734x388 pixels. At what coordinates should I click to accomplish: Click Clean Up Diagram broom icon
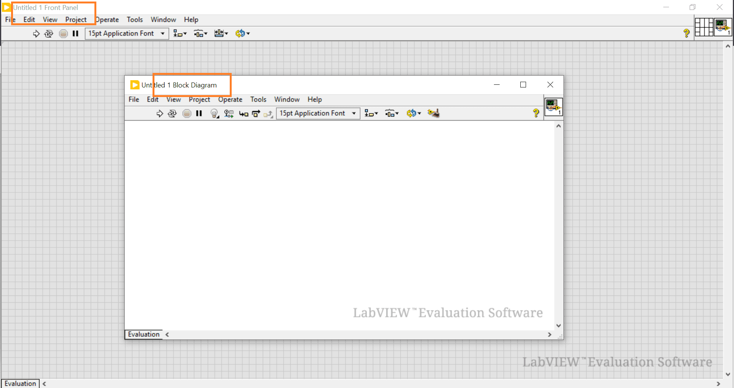434,113
